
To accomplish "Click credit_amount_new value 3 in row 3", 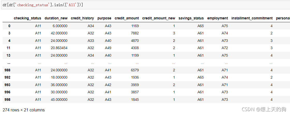I will 174,33.
